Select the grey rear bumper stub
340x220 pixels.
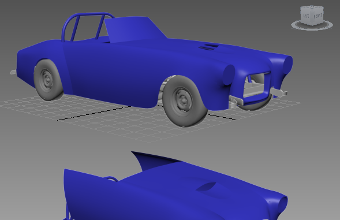(x=13, y=72)
